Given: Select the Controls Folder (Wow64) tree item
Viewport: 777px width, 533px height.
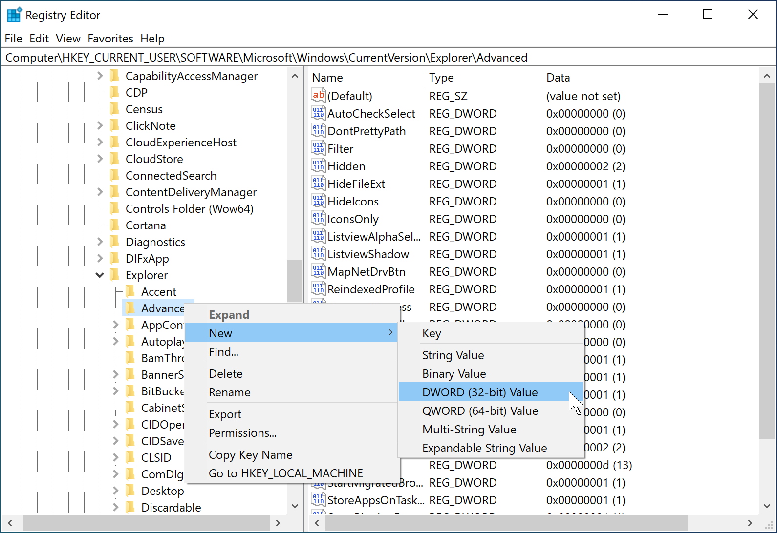Looking at the screenshot, I should click(x=189, y=208).
